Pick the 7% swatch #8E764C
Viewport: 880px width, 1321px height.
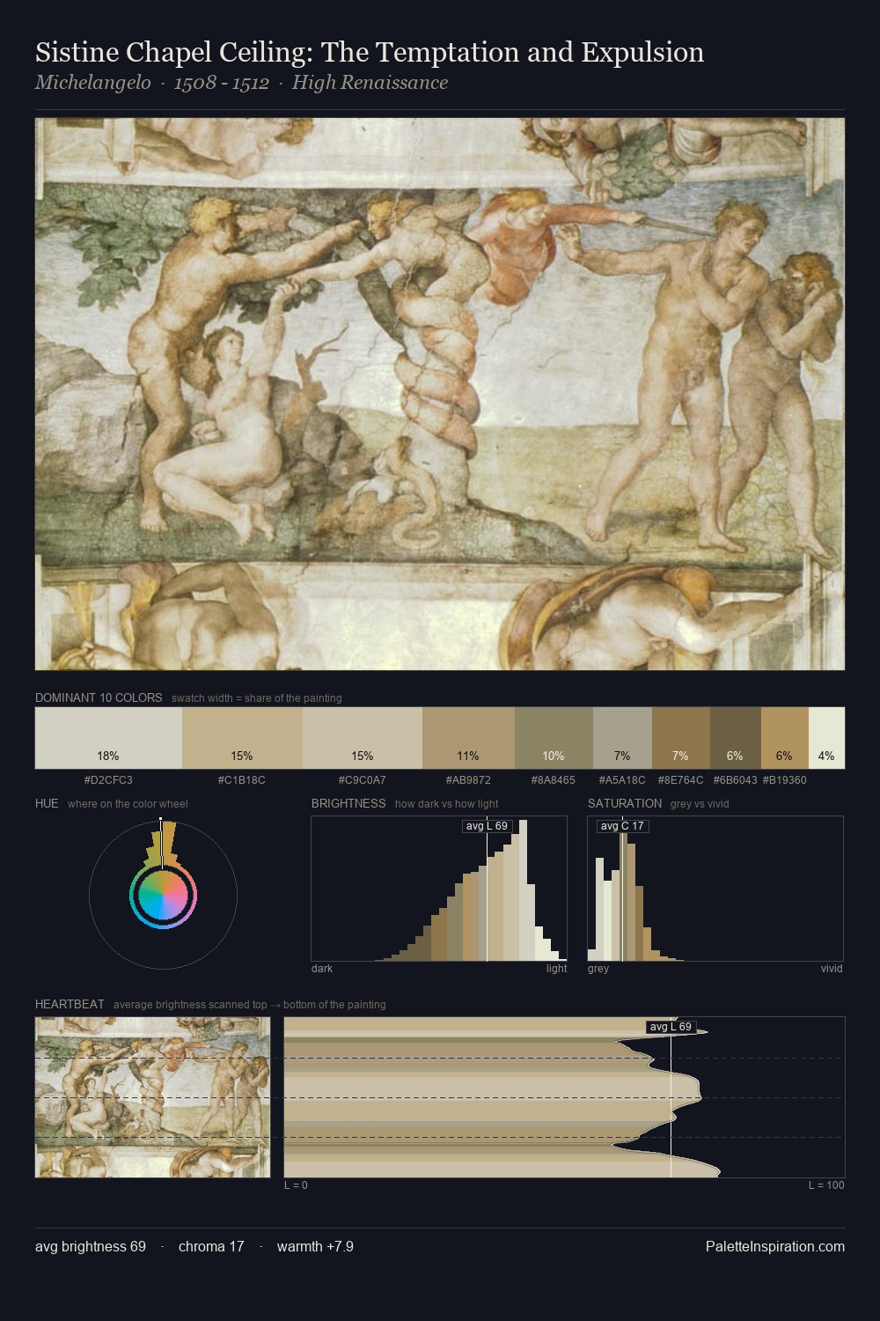click(681, 738)
